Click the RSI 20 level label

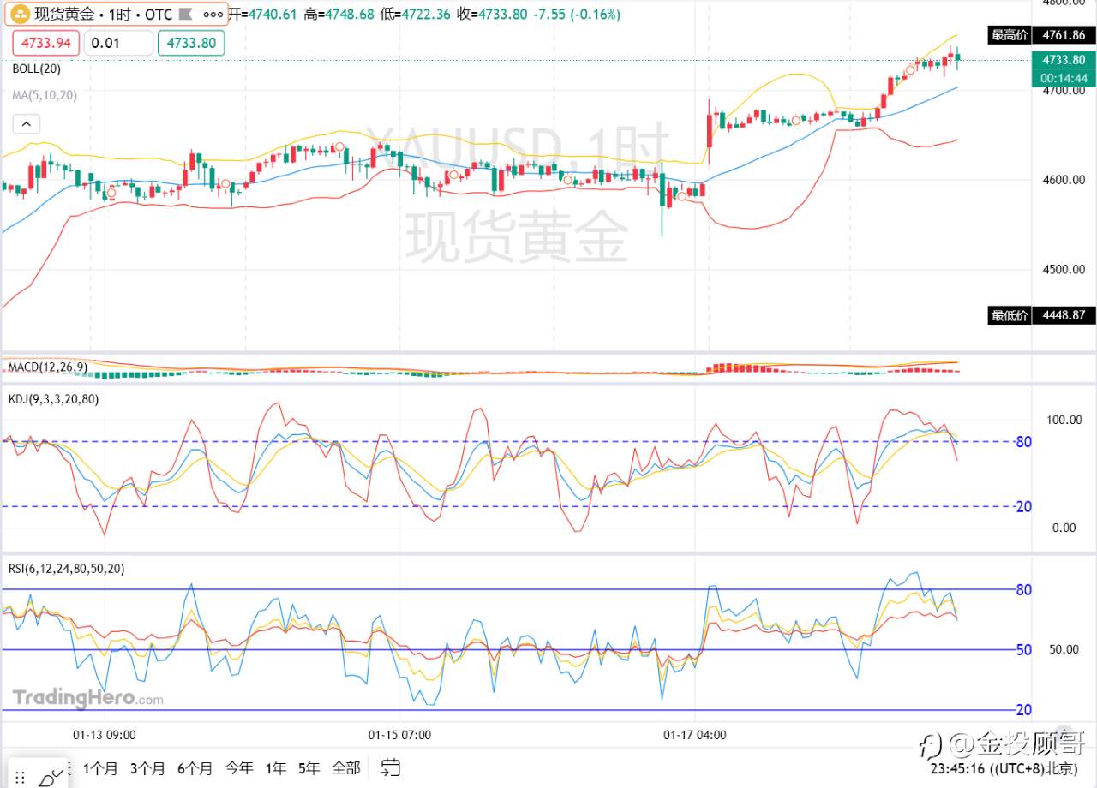pos(1023,710)
